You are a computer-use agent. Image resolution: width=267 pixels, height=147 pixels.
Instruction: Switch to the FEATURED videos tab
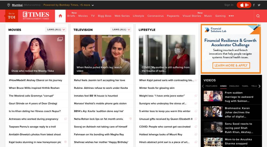click(211, 86)
